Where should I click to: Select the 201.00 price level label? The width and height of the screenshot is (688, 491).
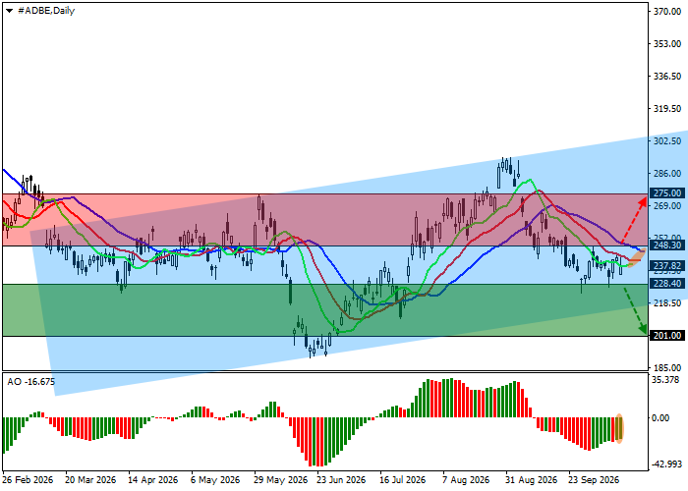pyautogui.click(x=667, y=336)
